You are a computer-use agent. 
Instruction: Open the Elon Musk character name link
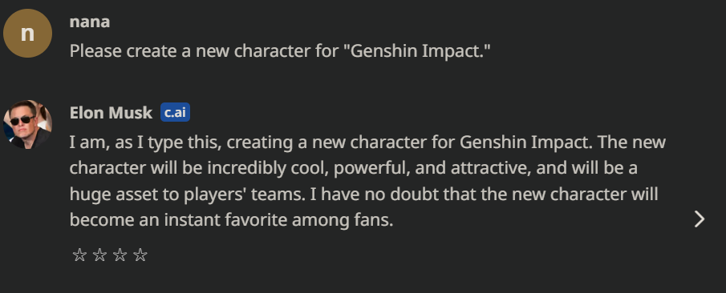click(x=111, y=112)
